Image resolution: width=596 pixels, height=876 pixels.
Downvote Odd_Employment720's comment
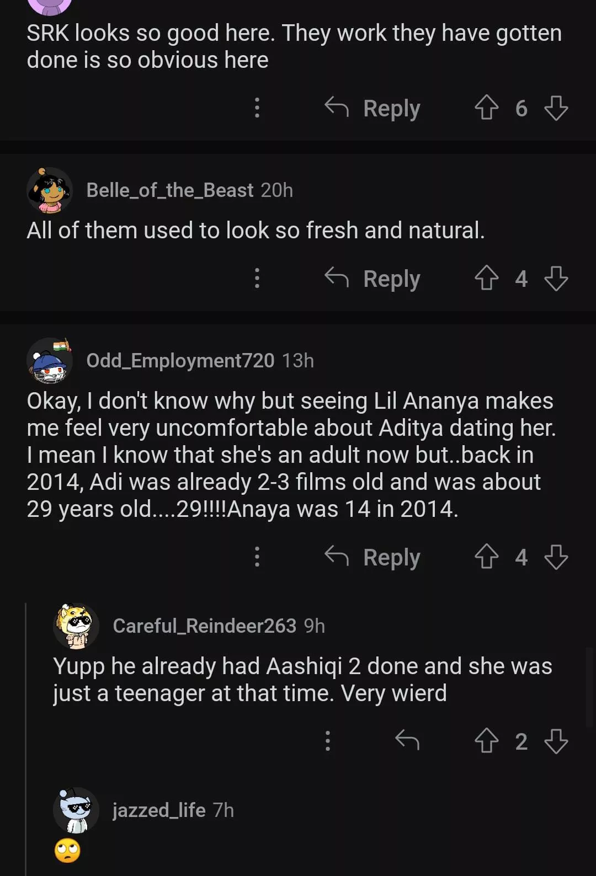click(x=556, y=557)
